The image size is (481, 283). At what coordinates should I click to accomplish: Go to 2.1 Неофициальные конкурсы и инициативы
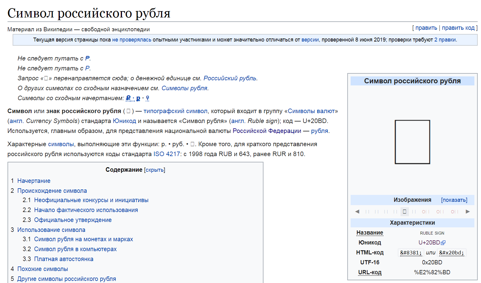(x=91, y=200)
